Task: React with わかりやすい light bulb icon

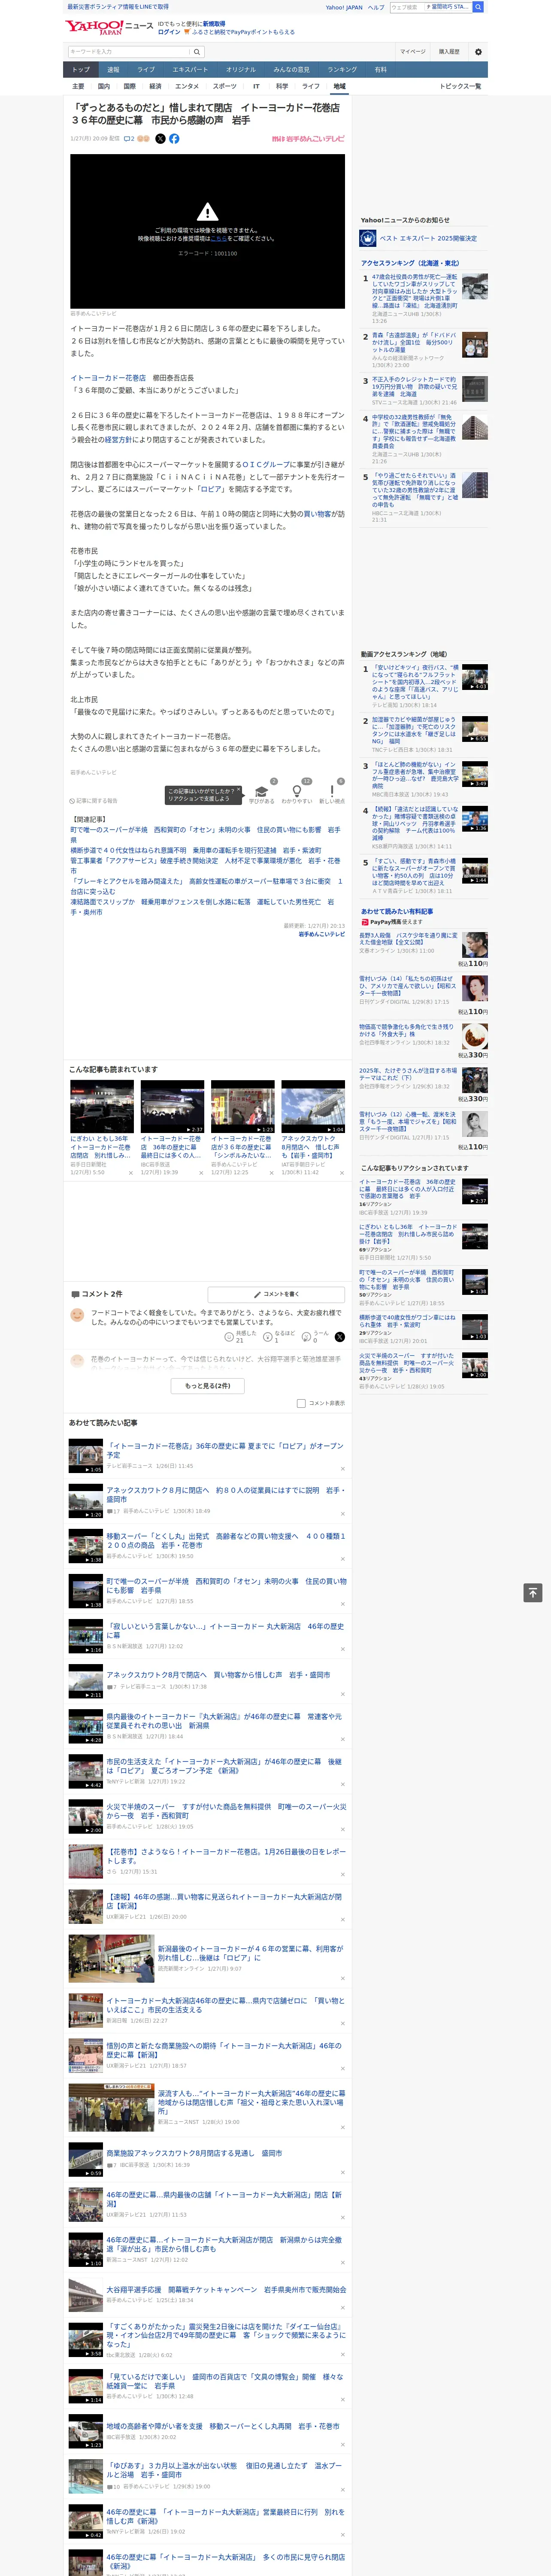Action: coord(297,791)
